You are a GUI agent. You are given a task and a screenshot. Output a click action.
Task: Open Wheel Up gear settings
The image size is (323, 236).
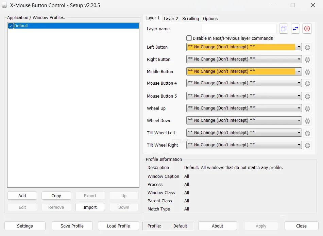coord(307,108)
